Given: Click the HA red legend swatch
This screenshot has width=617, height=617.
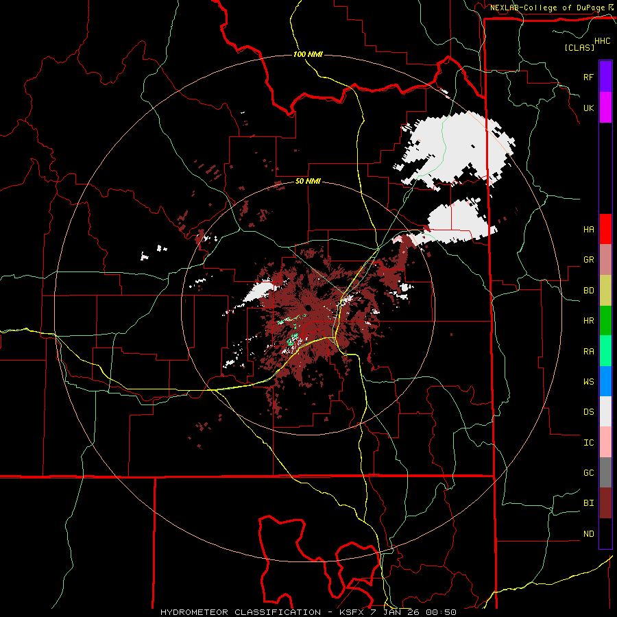Looking at the screenshot, I should [x=605, y=229].
